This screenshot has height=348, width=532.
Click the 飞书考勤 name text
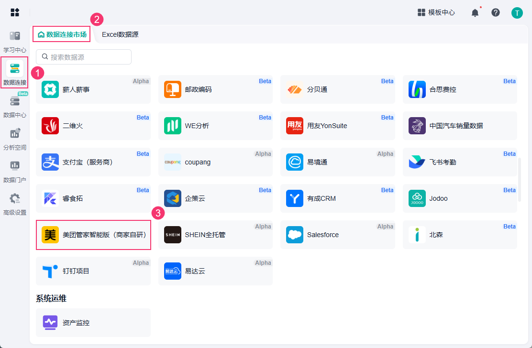tap(443, 162)
